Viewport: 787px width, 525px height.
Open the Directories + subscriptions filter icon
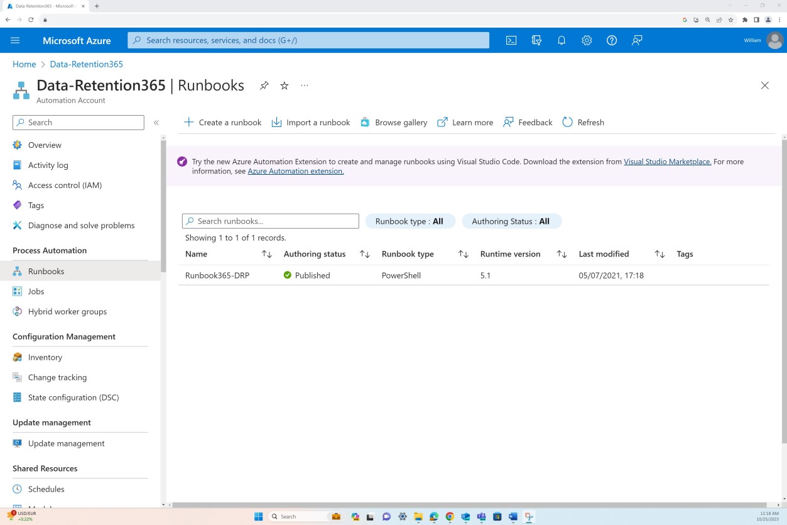536,40
